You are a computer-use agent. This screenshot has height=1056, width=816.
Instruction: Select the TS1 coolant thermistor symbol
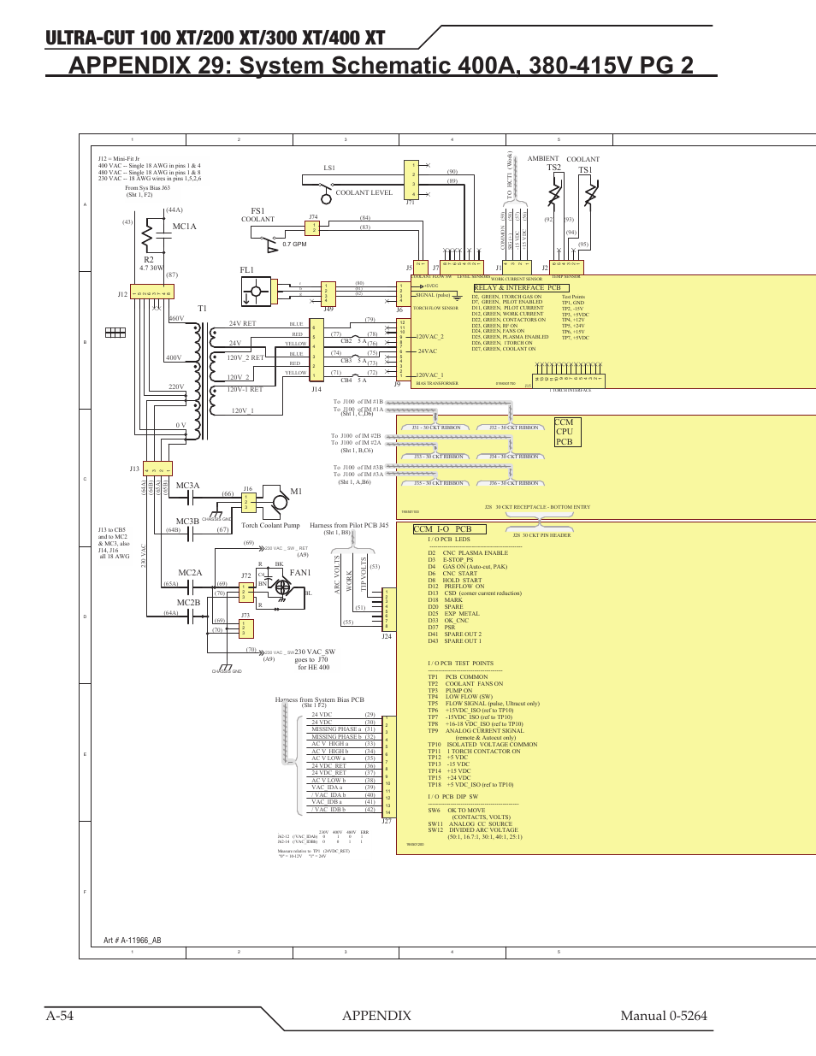coord(590,194)
